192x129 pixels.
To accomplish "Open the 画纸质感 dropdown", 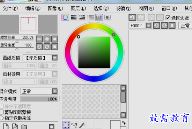I will click(54, 58).
